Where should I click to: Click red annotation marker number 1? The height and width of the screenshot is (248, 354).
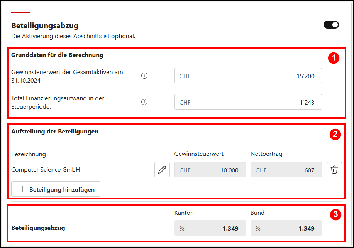coord(334,58)
